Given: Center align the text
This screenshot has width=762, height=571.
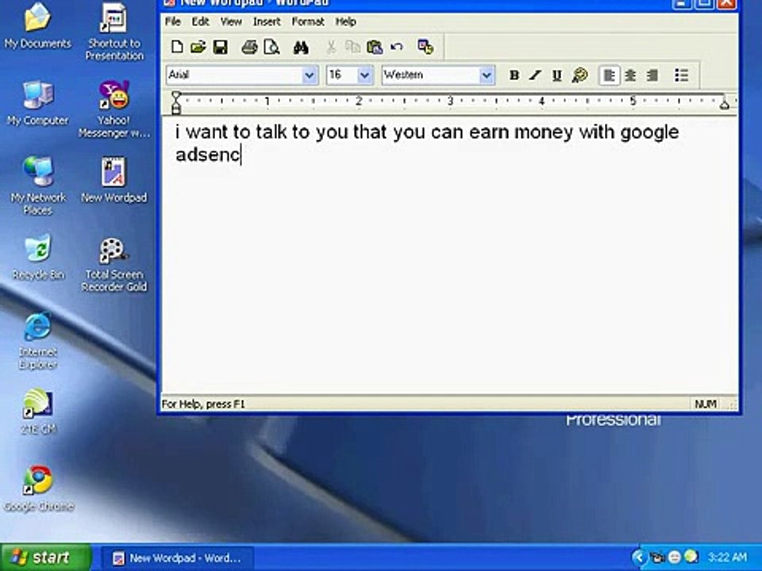Looking at the screenshot, I should (630, 75).
